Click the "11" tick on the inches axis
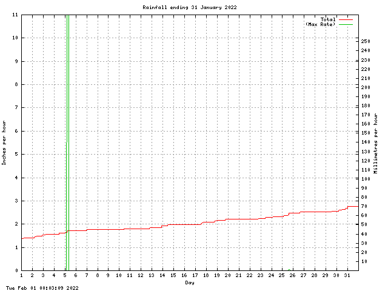 pos(15,15)
